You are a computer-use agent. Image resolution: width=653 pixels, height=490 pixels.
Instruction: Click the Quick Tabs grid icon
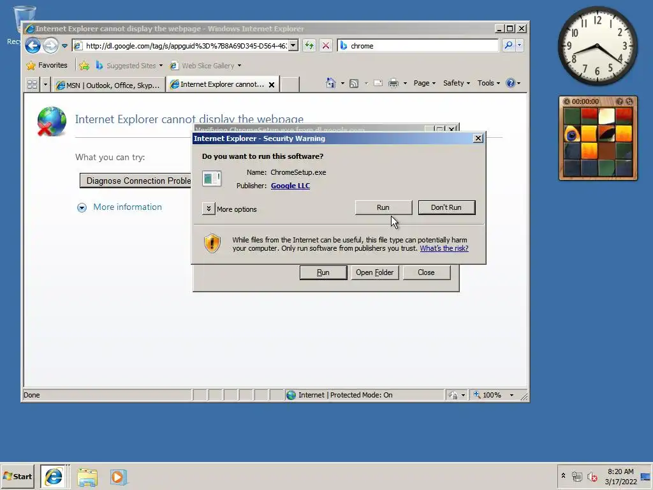click(32, 85)
